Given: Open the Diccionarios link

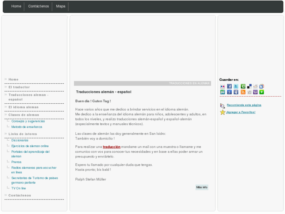Looking at the screenshot, I should 20,140.
